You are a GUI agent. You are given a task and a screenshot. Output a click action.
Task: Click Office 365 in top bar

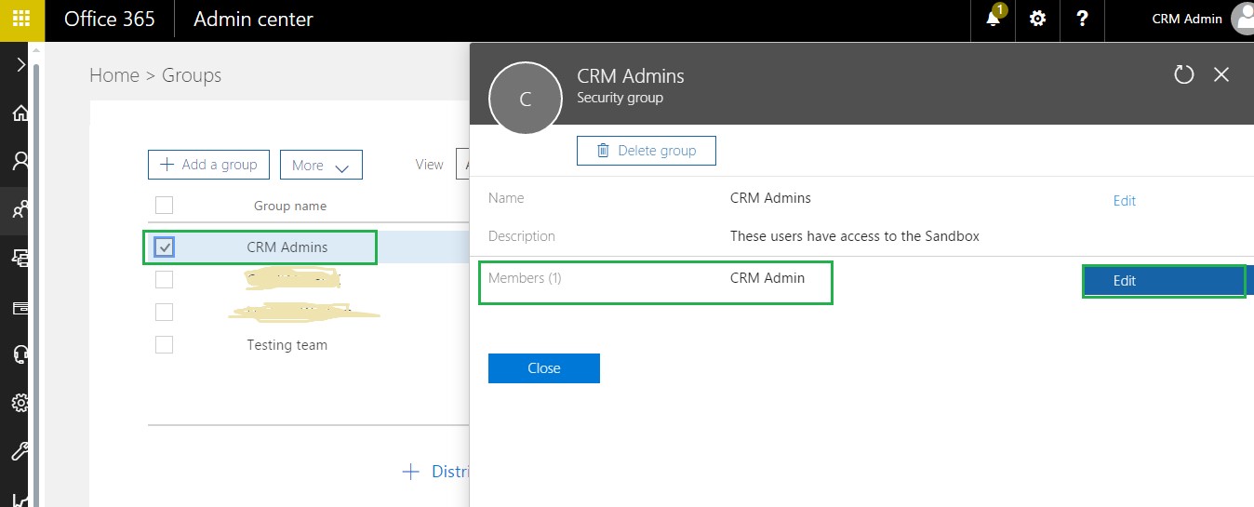point(110,19)
